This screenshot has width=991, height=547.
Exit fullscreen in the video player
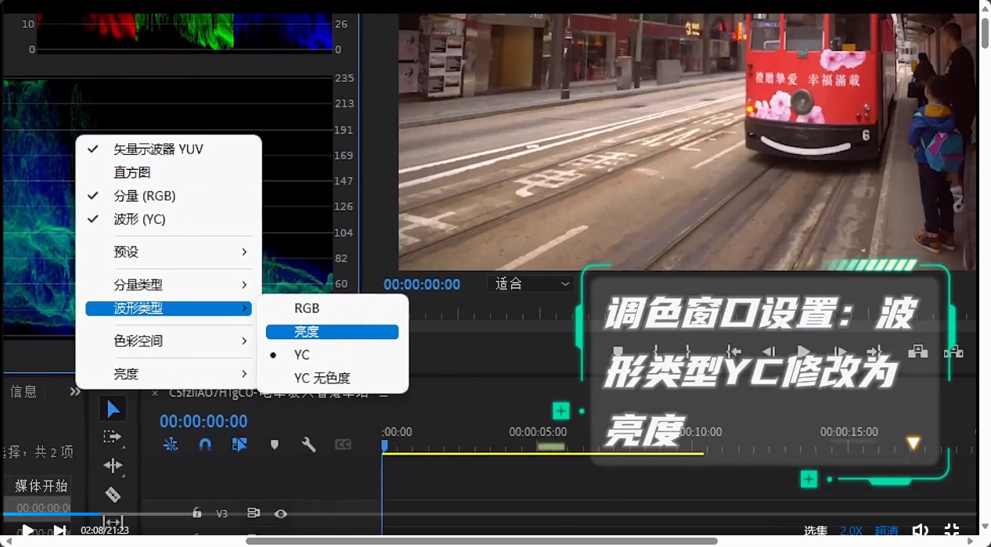click(x=952, y=531)
